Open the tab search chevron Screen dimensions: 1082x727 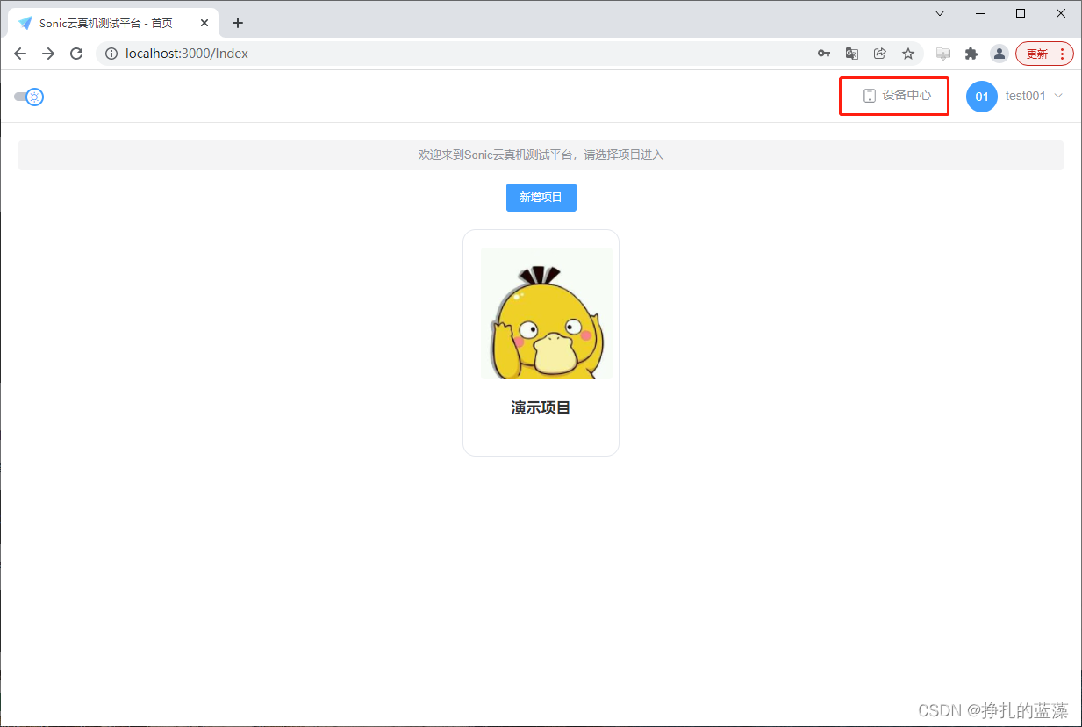[x=940, y=13]
